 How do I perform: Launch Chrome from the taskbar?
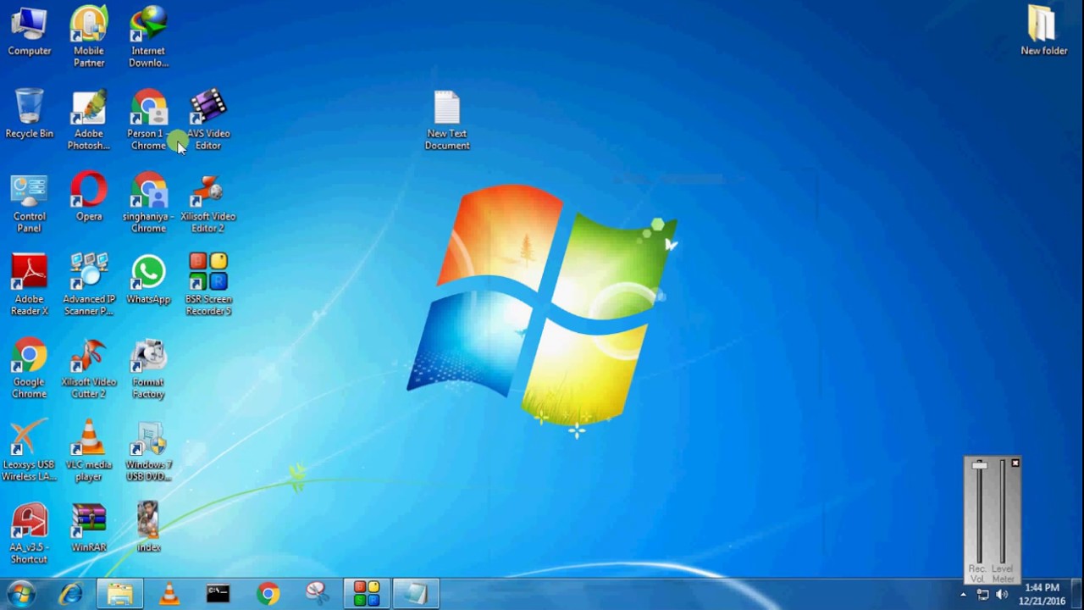pyautogui.click(x=268, y=595)
